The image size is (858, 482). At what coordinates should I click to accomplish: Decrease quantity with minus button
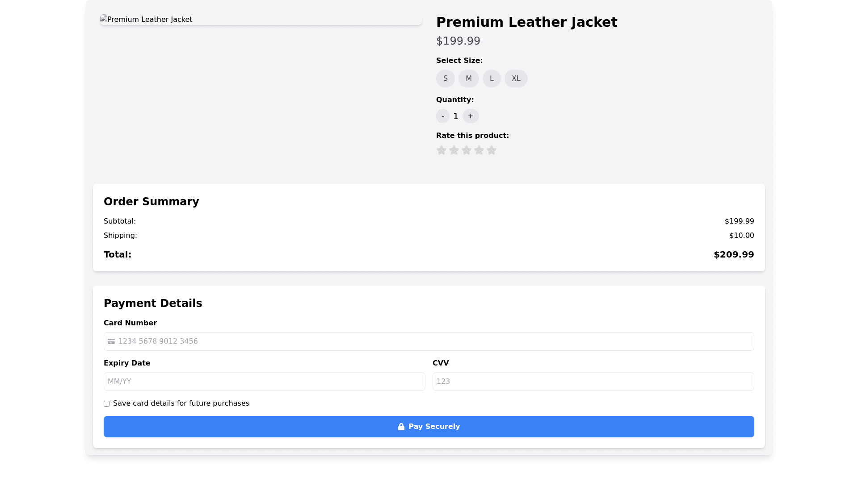pyautogui.click(x=443, y=116)
